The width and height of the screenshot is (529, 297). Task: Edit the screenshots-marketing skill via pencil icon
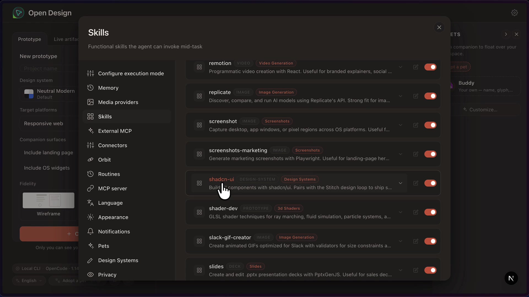tap(416, 154)
